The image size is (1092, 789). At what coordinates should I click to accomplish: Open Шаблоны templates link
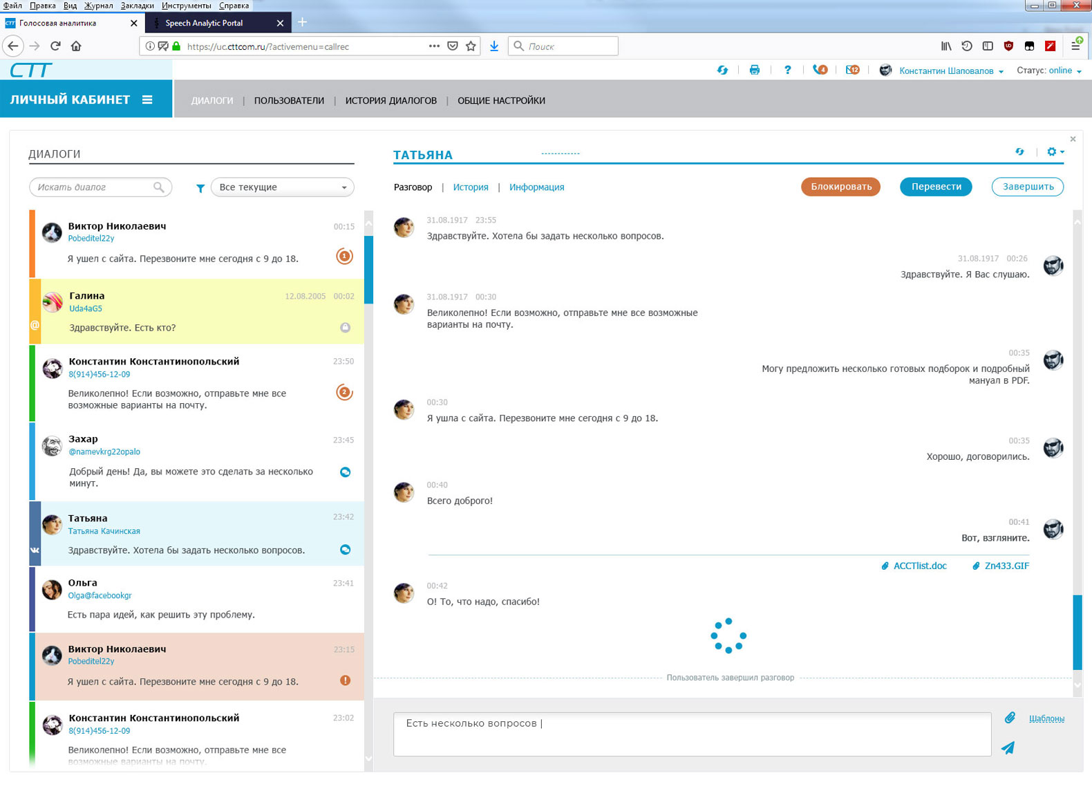(x=1046, y=718)
